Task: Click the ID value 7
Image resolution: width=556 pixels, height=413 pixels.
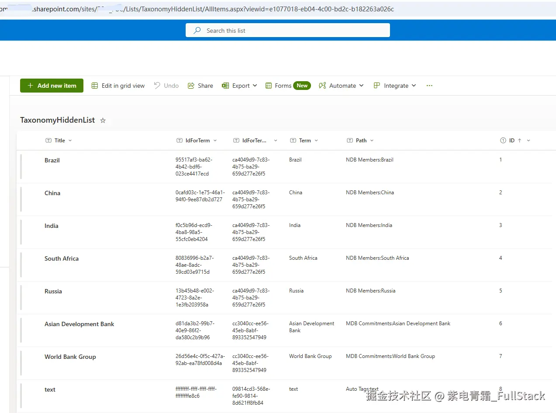Action: pos(501,356)
